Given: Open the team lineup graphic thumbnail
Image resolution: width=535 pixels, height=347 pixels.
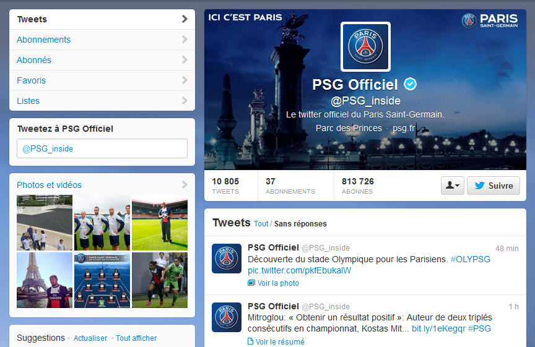Looking at the screenshot, I should tap(102, 280).
